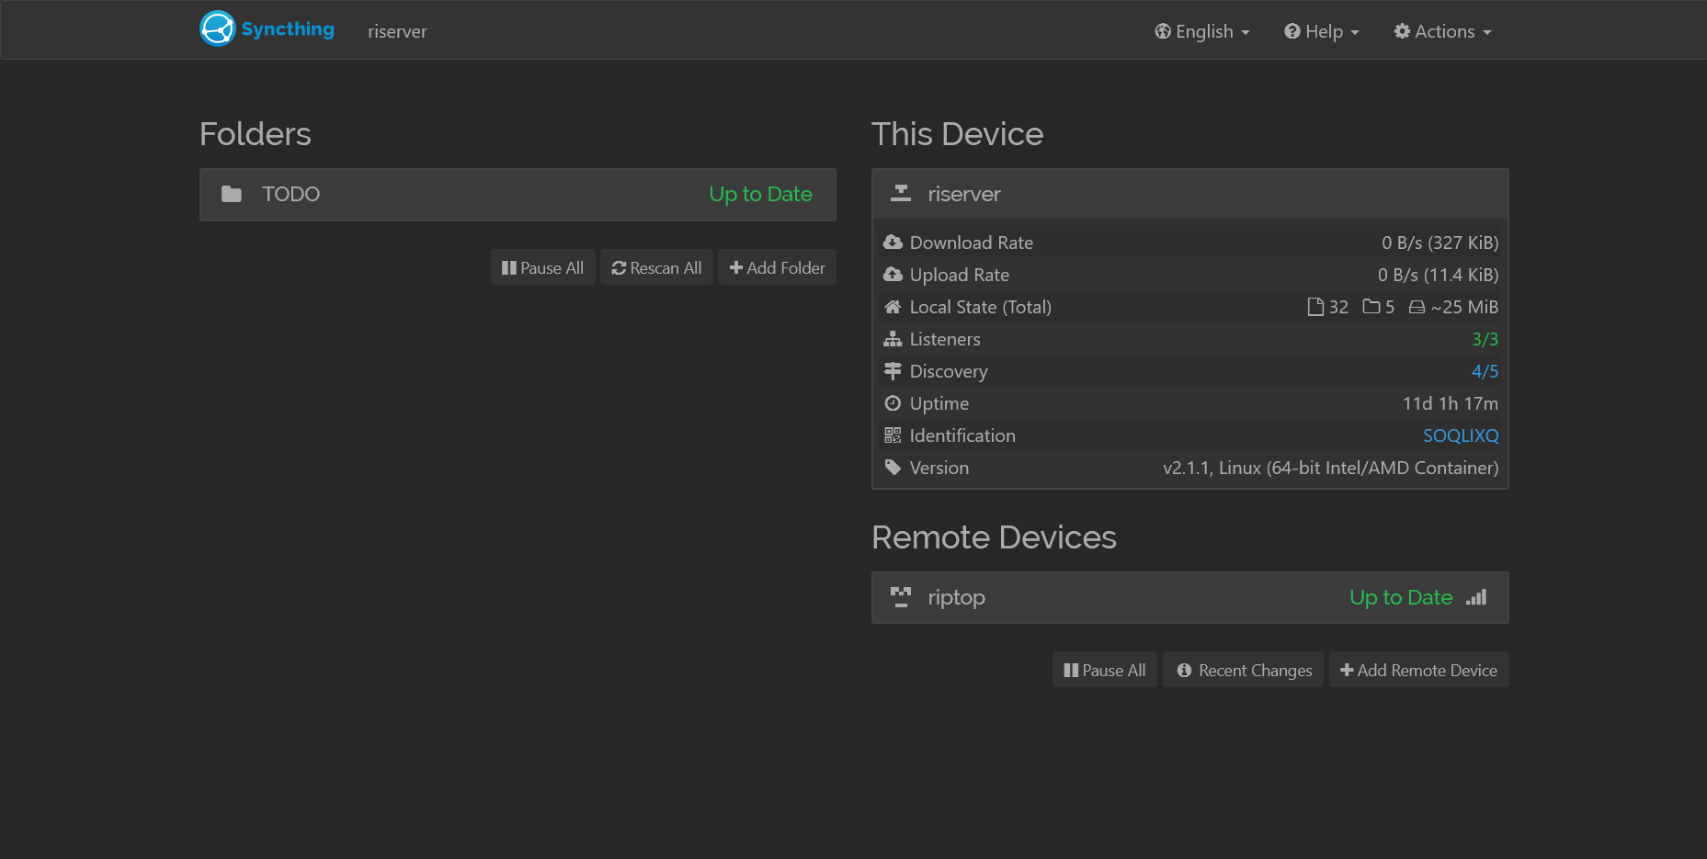
Task: Add a new folder
Action: [777, 267]
